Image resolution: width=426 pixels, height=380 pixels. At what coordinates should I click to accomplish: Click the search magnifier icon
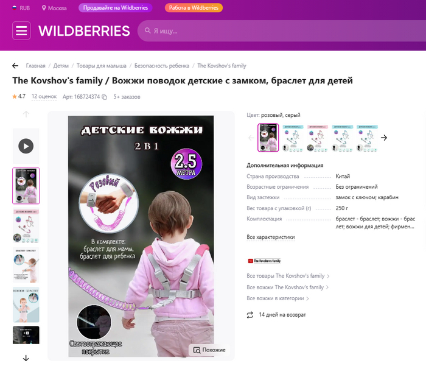click(147, 30)
